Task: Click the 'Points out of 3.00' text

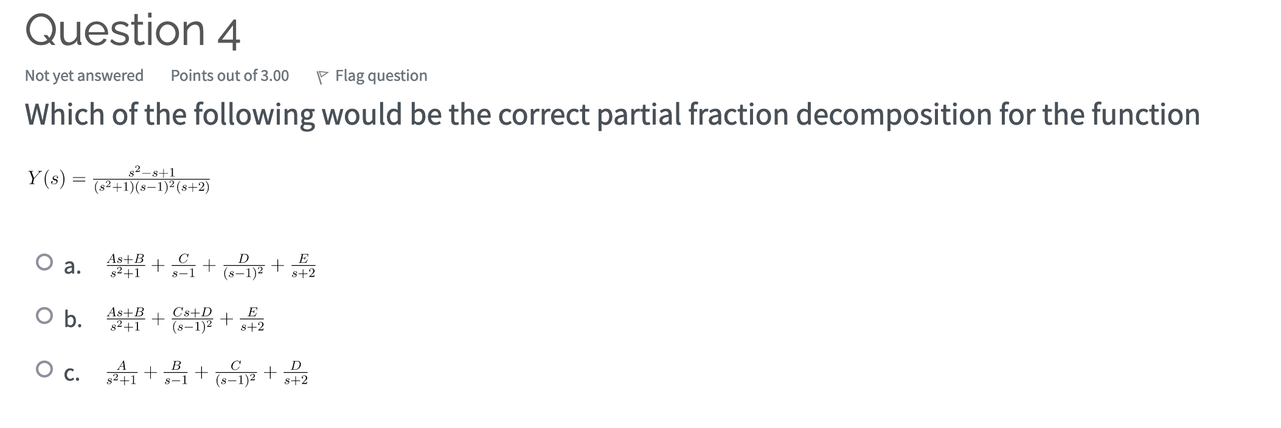Action: [230, 75]
